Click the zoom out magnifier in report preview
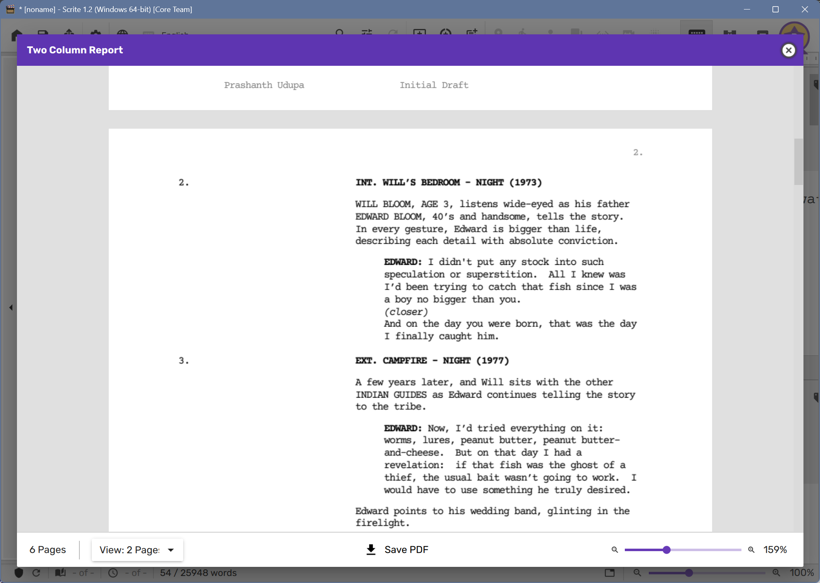The width and height of the screenshot is (820, 583). (614, 550)
